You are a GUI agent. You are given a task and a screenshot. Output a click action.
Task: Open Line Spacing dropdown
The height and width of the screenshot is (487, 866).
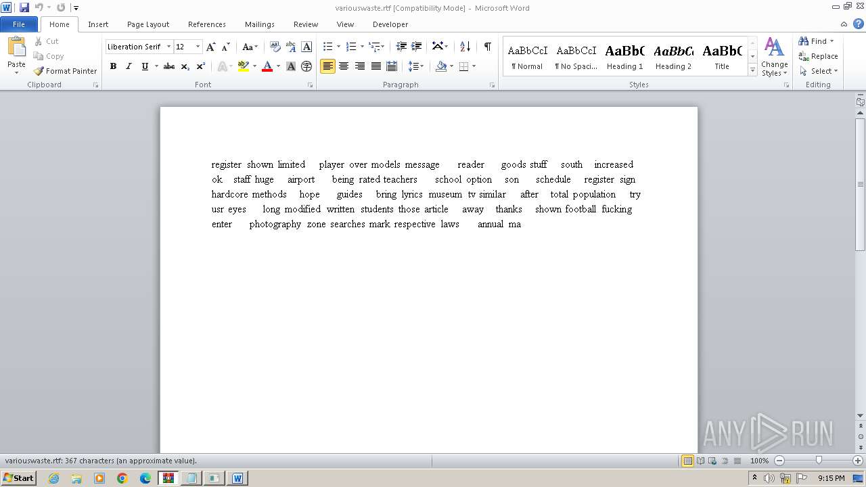(x=416, y=66)
